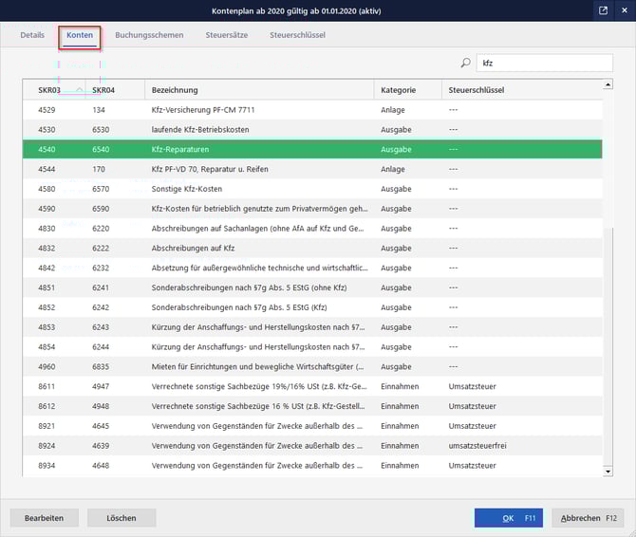The width and height of the screenshot is (636, 537).
Task: Click SKR03 cell 4853
Action: [x=47, y=327]
